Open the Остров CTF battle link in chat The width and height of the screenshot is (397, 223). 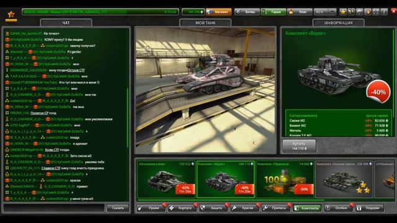[x=76, y=70]
